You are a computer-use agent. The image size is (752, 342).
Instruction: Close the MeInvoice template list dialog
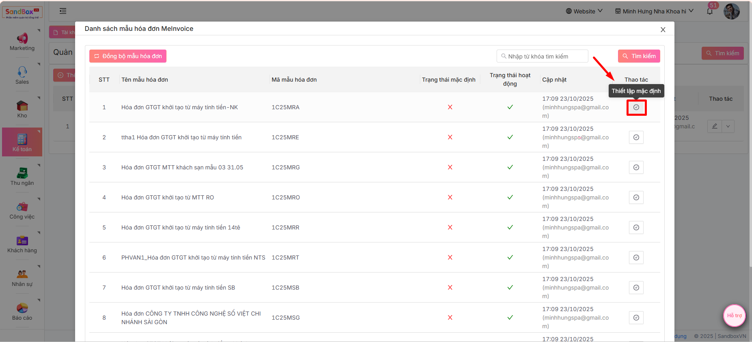click(663, 30)
